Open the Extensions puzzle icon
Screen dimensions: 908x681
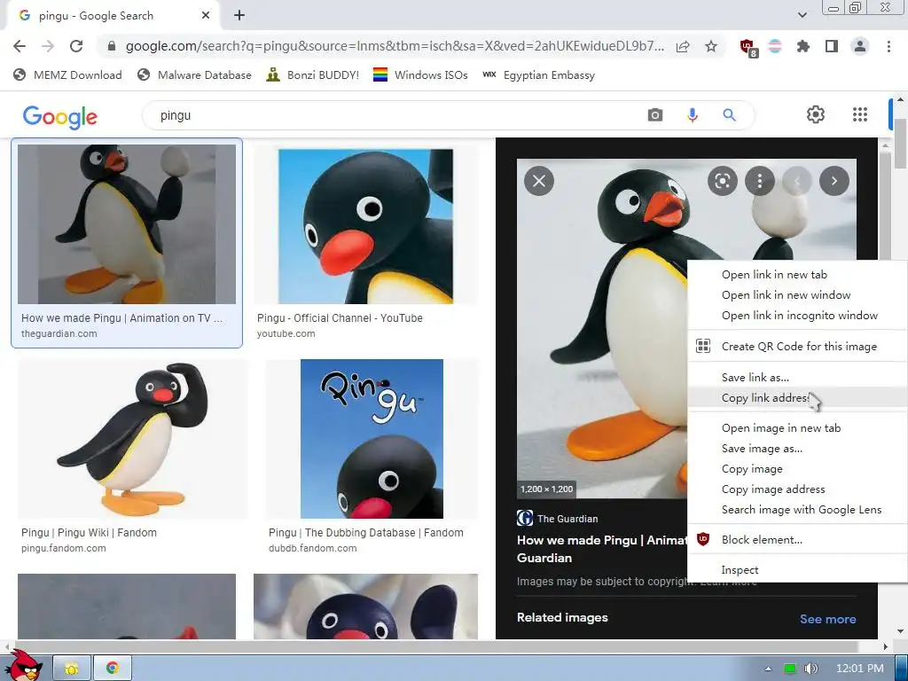(x=803, y=46)
